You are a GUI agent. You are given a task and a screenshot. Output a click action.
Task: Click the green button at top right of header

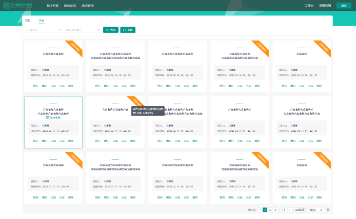344,6
